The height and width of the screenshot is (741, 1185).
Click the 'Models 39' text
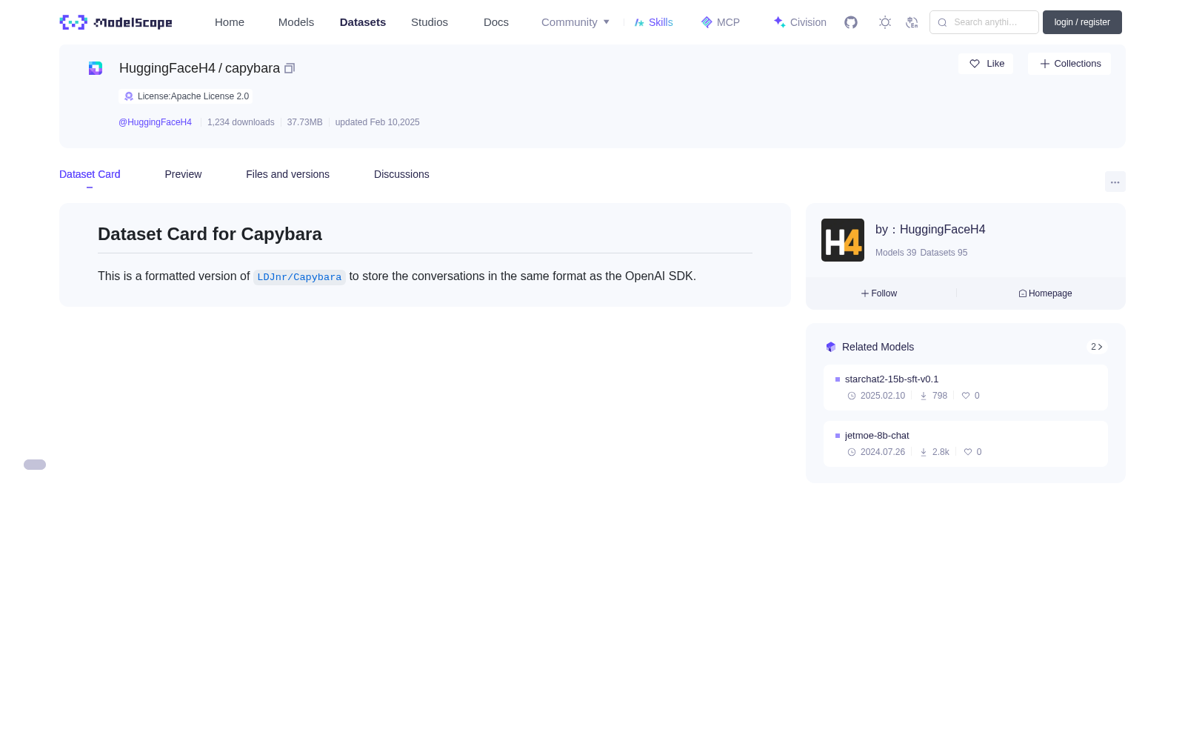(895, 253)
